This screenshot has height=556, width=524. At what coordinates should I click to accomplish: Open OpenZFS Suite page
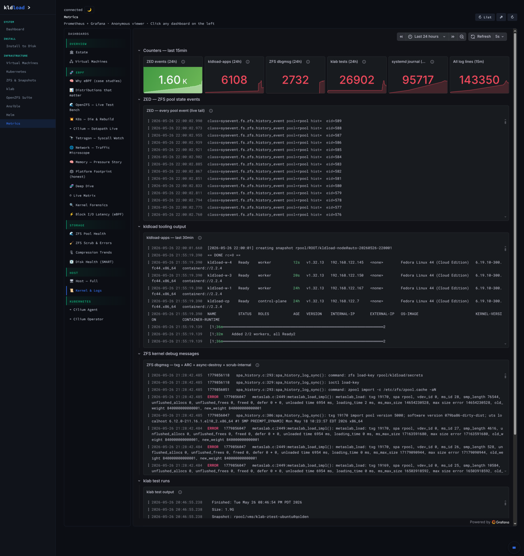tap(19, 97)
